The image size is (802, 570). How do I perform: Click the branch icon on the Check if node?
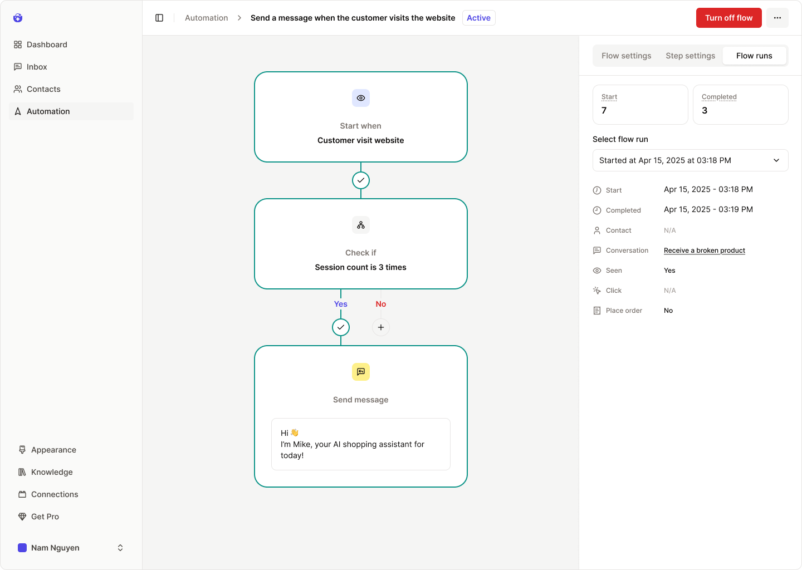click(x=360, y=225)
